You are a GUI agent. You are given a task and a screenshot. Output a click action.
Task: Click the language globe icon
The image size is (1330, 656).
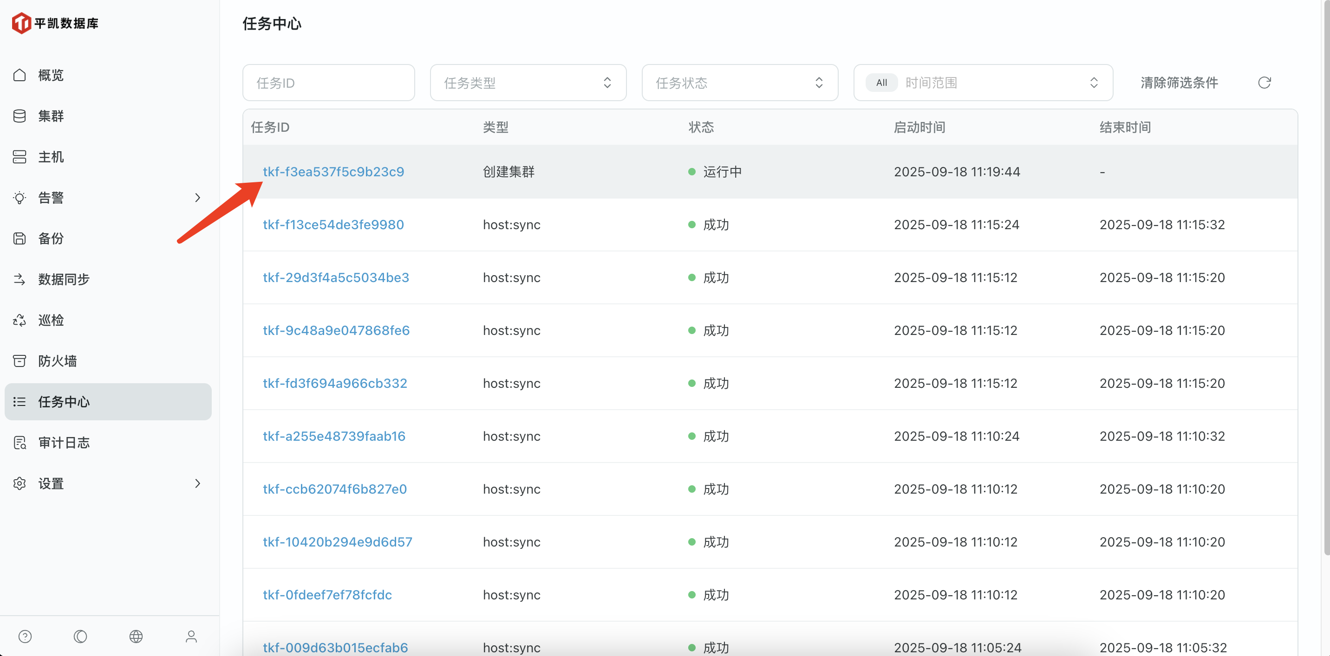pos(136,637)
